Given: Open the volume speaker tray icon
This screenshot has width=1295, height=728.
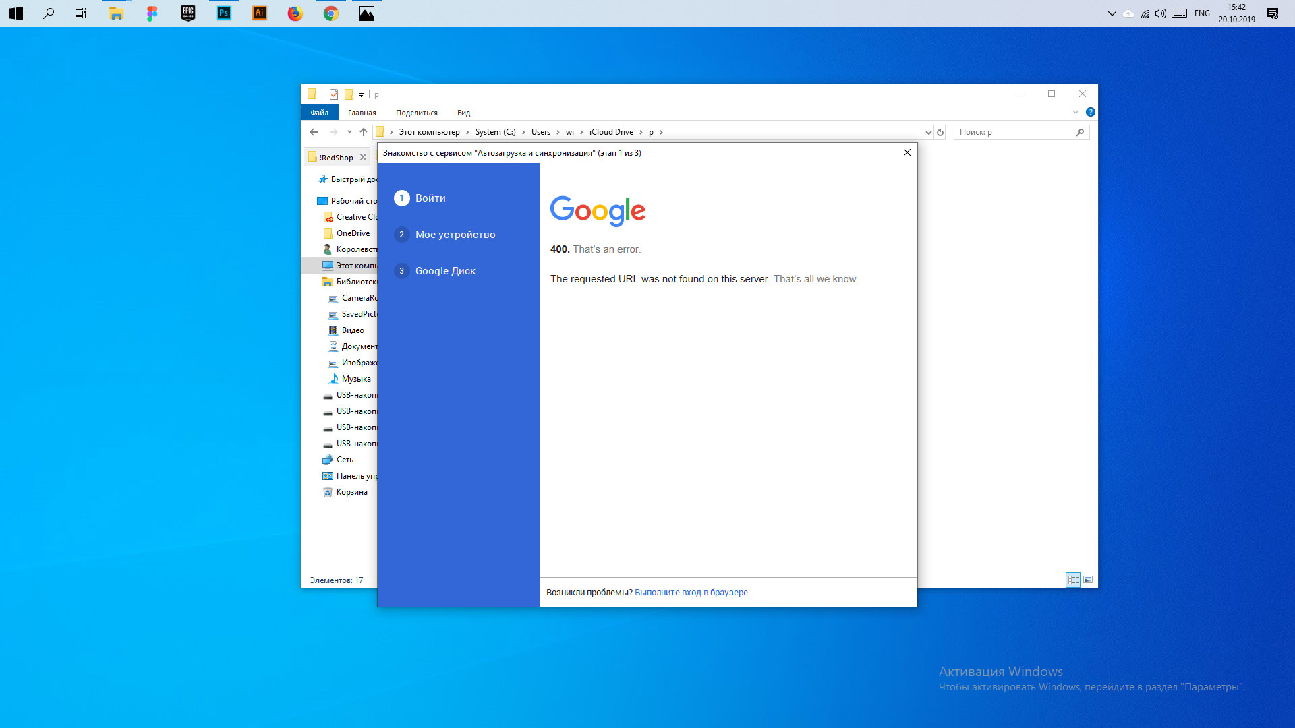Looking at the screenshot, I should 1161,13.
